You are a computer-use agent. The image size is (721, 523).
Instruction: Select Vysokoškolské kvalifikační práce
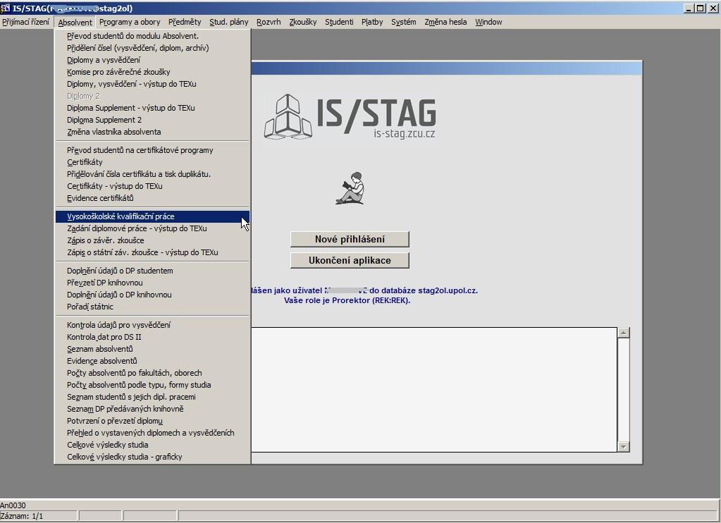click(152, 216)
